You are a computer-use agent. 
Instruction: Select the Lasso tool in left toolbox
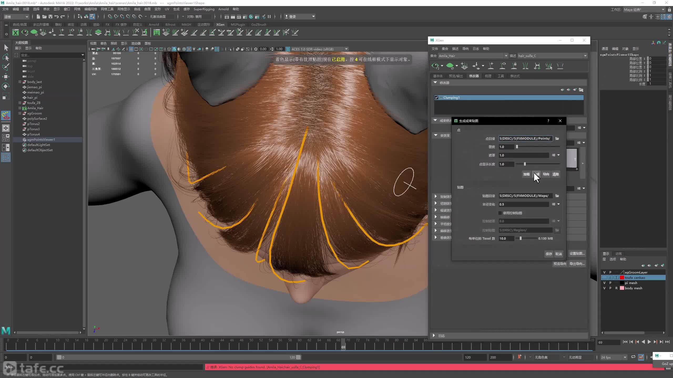click(x=6, y=57)
